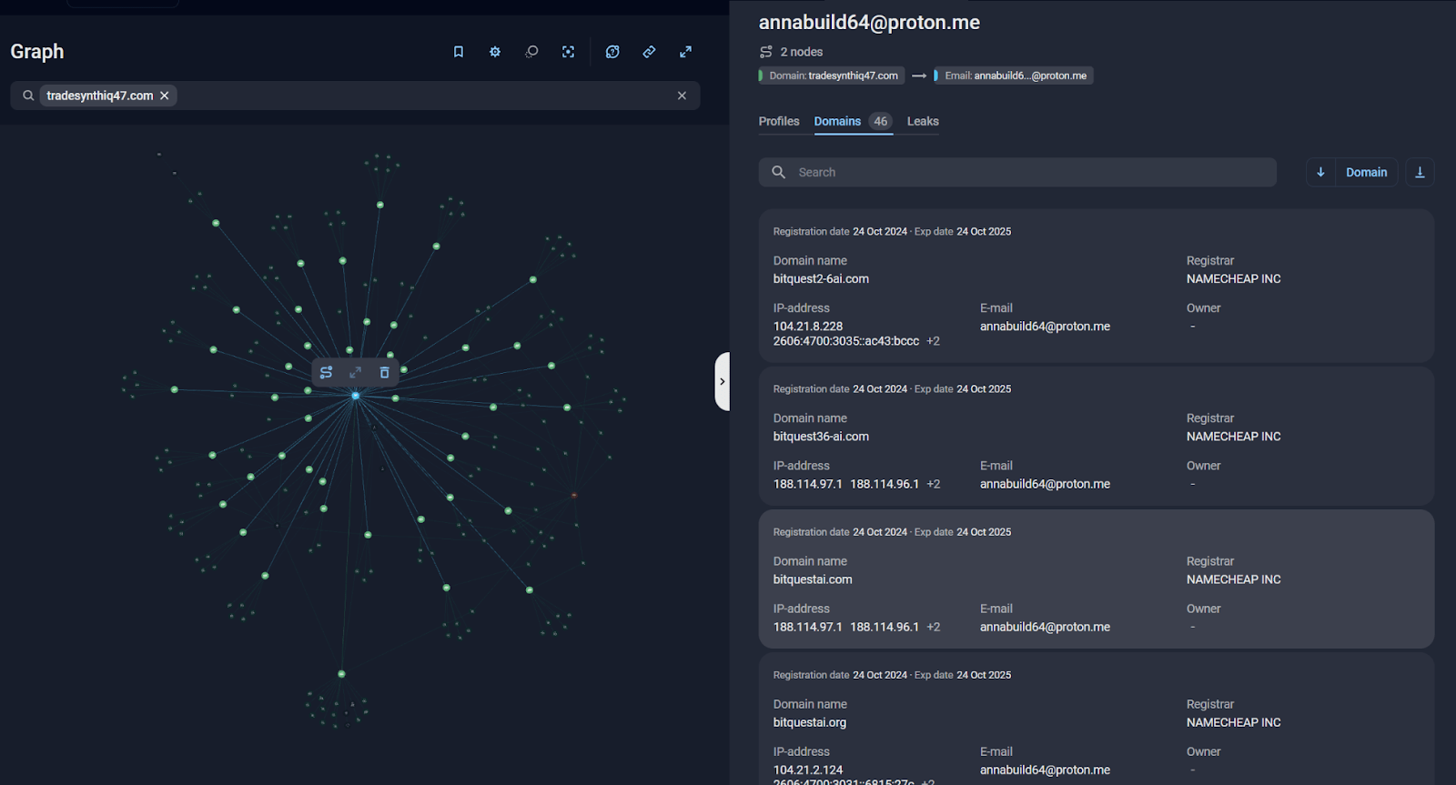Expand graph to fullscreen
Viewport: 1456px width, 785px height.
click(x=685, y=52)
